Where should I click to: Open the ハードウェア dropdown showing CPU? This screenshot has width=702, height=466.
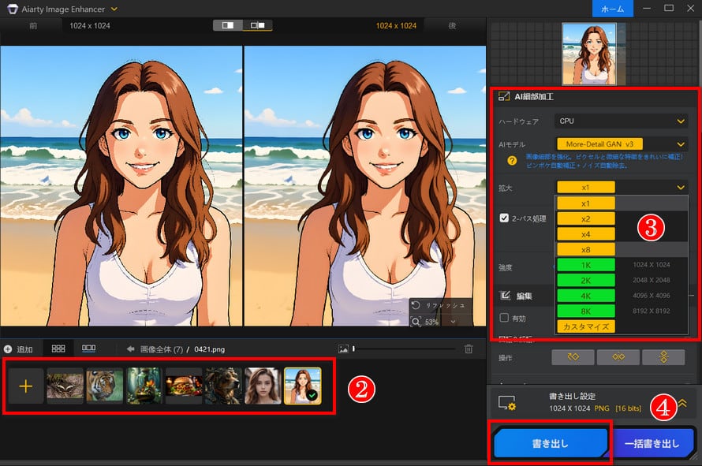click(621, 121)
